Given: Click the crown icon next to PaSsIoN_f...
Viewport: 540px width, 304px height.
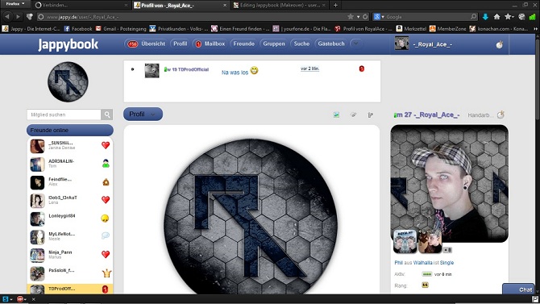Looking at the screenshot, I should coord(106,273).
